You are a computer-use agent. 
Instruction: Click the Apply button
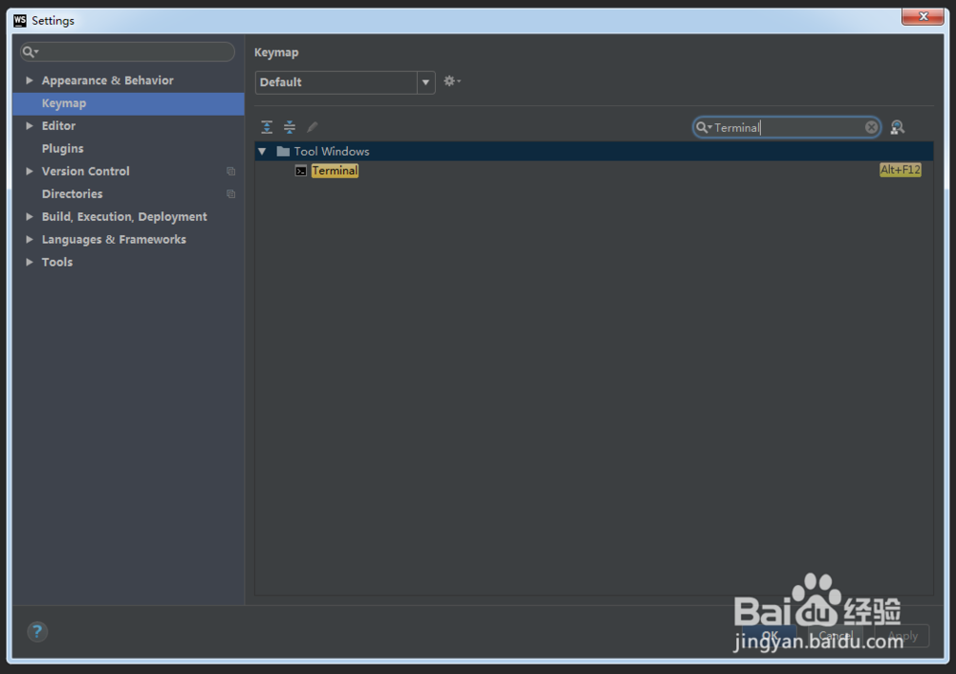click(902, 636)
